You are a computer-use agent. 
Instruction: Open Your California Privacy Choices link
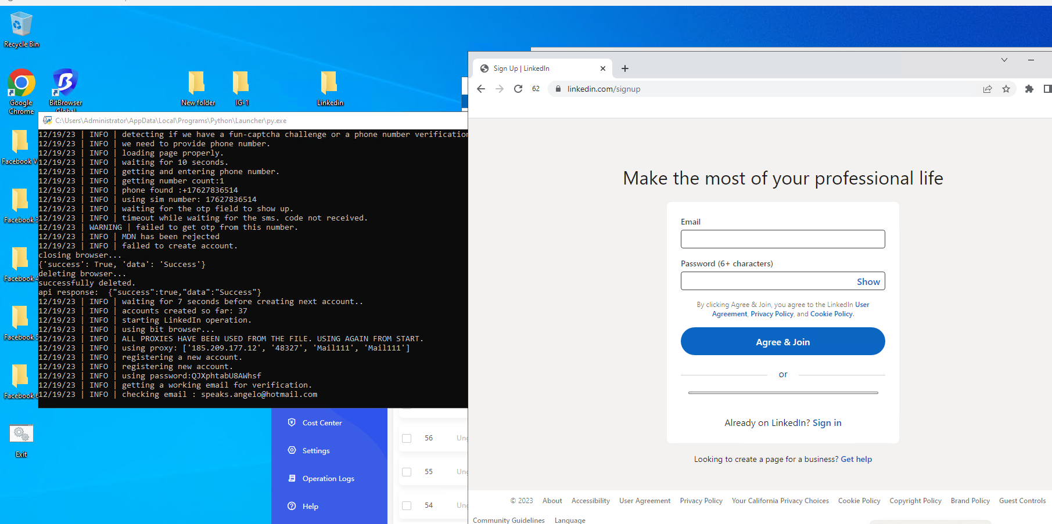click(x=780, y=501)
